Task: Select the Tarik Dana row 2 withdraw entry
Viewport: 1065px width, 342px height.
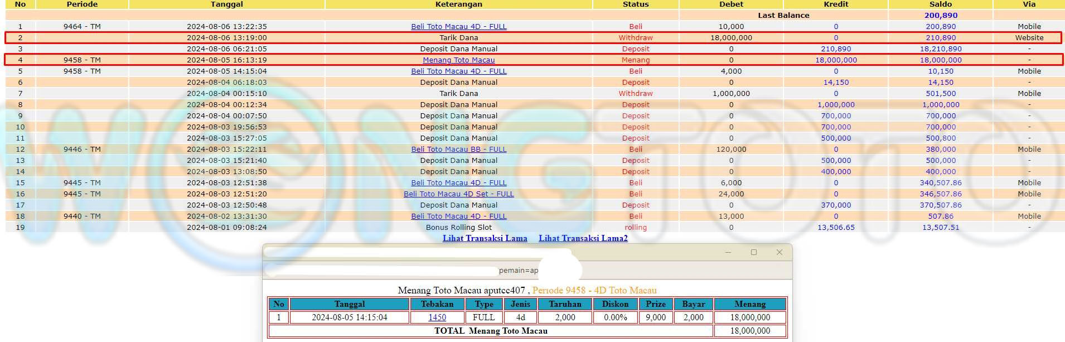Action: 458,38
